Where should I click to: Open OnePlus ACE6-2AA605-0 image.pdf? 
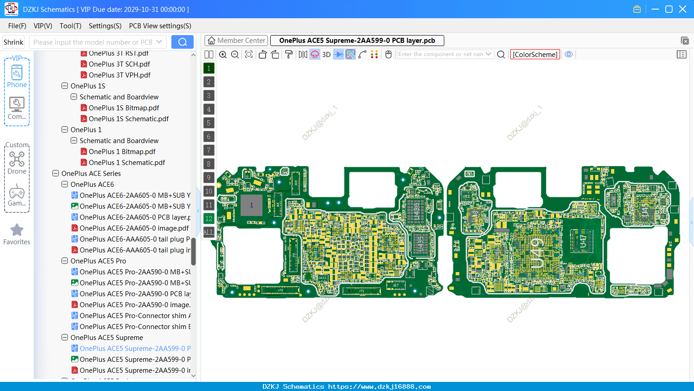134,228
